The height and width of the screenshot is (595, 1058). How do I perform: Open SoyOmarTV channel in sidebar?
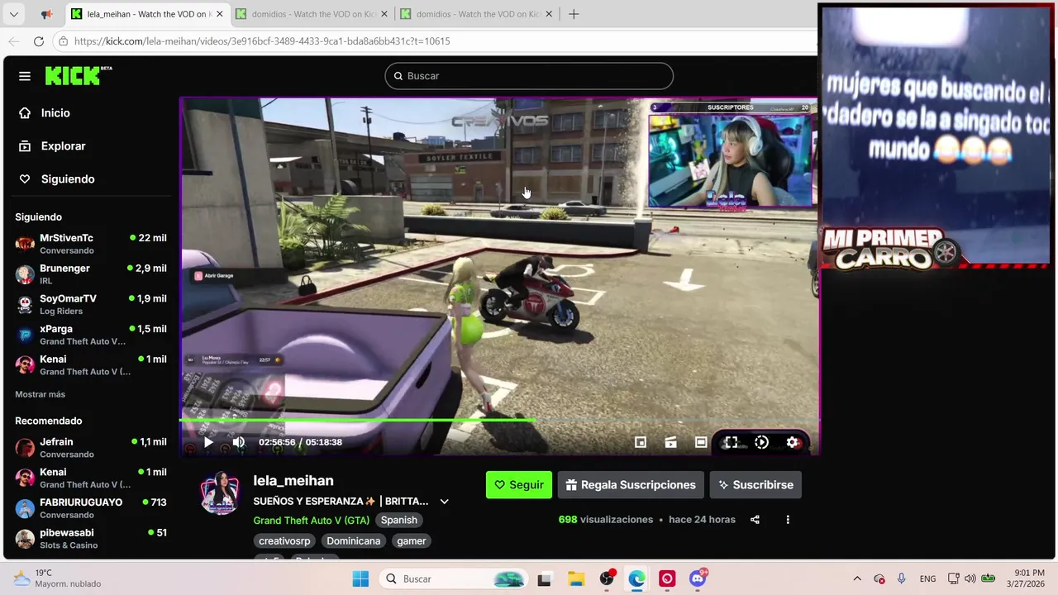91,304
